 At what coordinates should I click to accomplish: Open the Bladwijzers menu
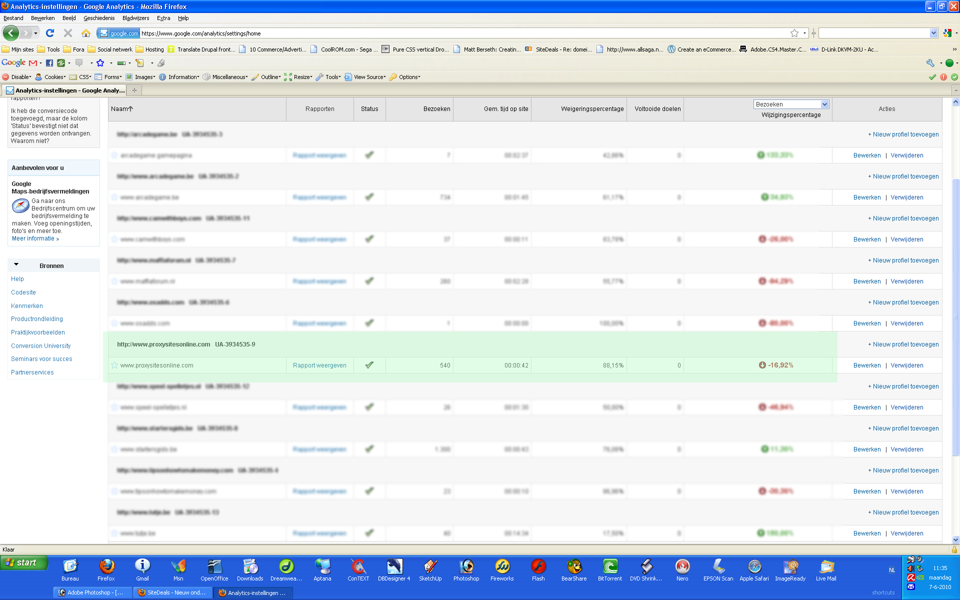135,18
